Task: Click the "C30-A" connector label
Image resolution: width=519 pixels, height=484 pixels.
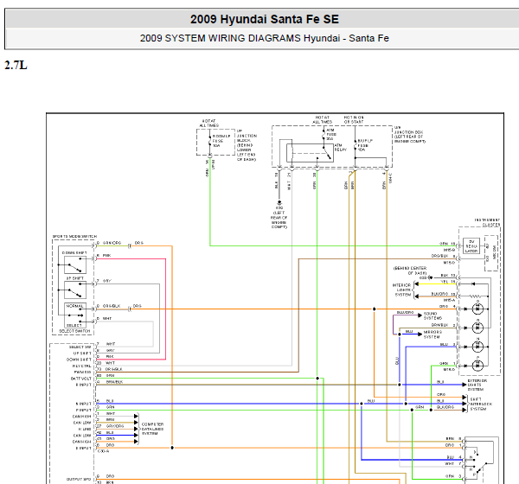Action: pos(103,451)
